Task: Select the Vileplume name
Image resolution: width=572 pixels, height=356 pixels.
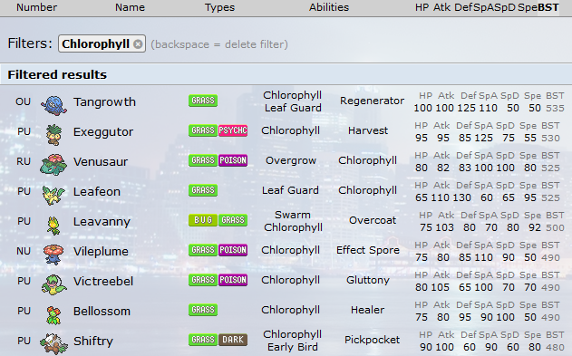Action: coord(101,252)
